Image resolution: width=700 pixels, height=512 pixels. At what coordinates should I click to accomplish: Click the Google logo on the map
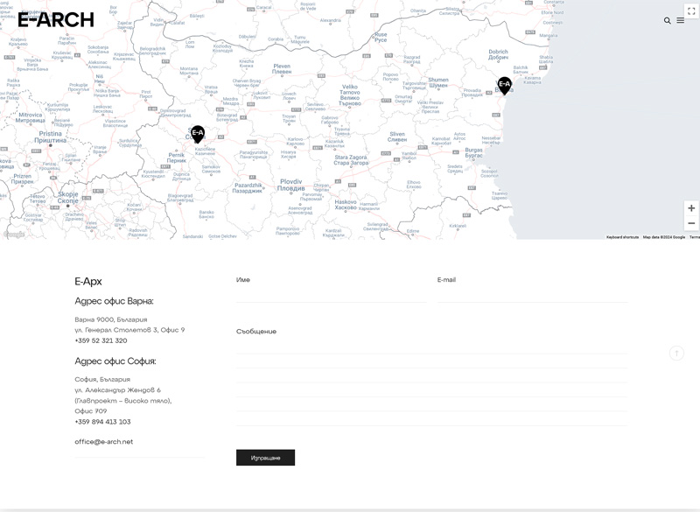click(x=14, y=235)
